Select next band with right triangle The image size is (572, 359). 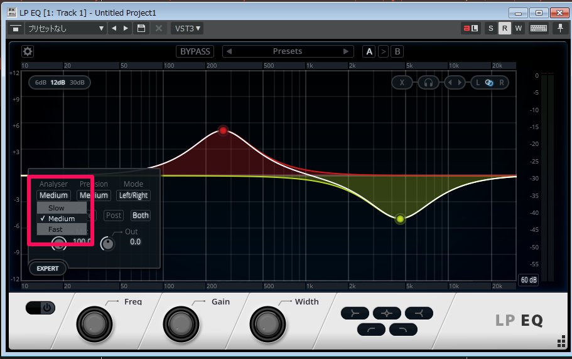coord(460,83)
